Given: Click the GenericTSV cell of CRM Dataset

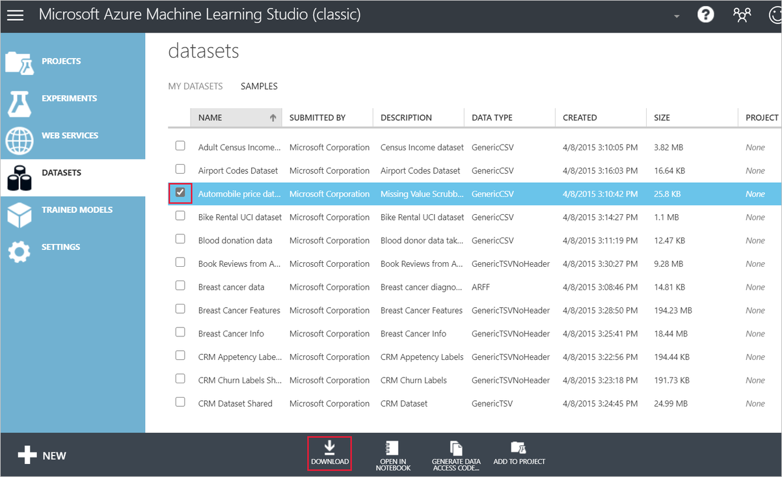Looking at the screenshot, I should (492, 403).
